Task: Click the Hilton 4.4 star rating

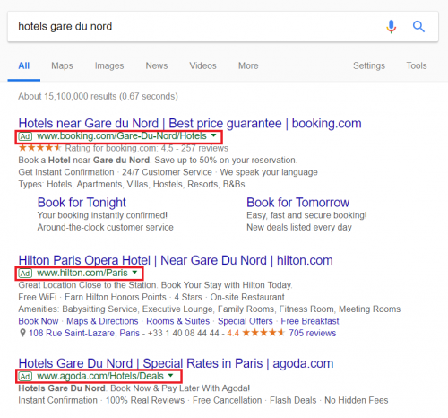Action: pyautogui.click(x=263, y=333)
